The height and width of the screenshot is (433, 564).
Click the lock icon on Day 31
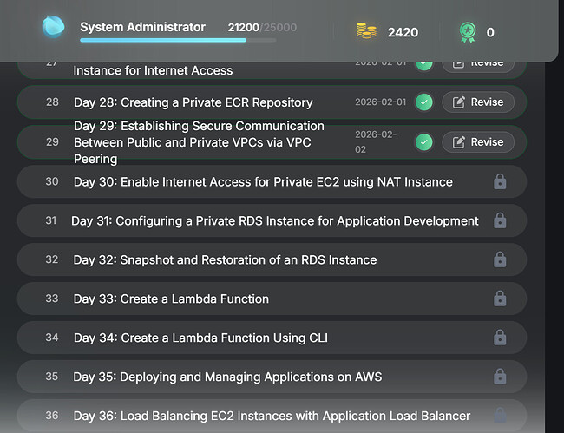click(x=500, y=221)
